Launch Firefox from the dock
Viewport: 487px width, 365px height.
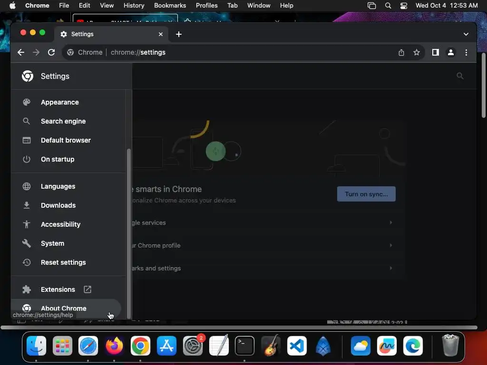click(114, 346)
